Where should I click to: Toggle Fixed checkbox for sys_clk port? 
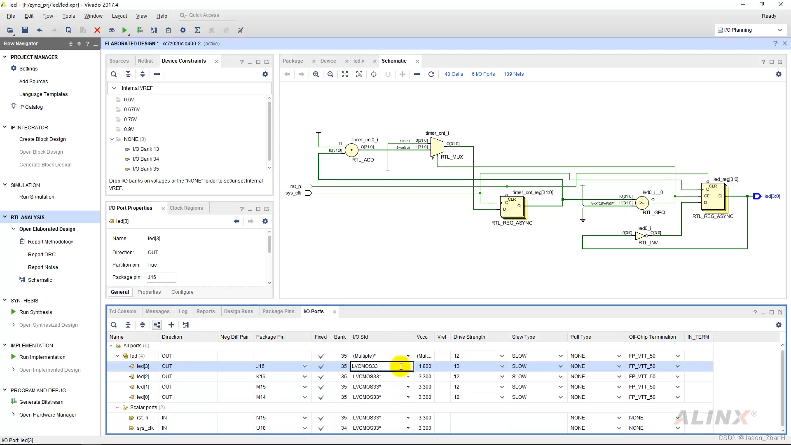[321, 428]
